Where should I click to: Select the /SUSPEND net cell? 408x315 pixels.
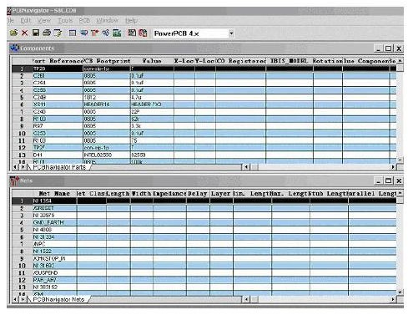tap(54, 272)
